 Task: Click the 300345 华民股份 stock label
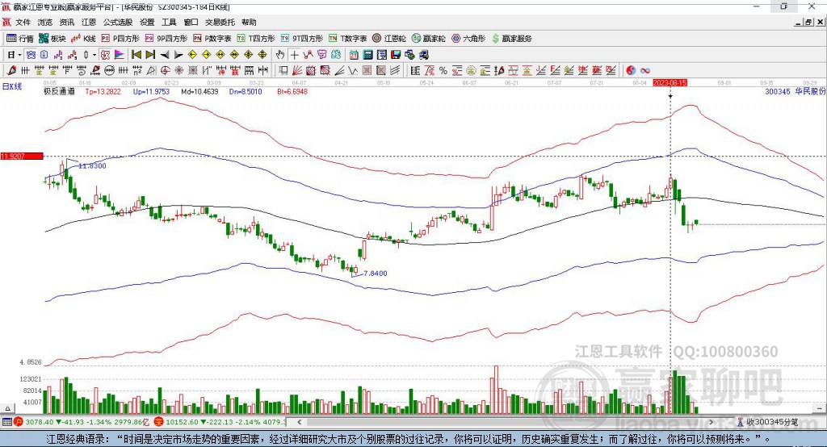click(x=796, y=91)
